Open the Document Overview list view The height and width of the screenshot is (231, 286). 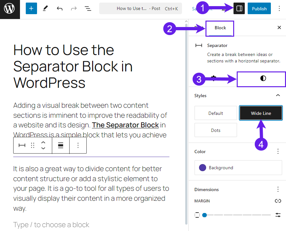coord(88,8)
